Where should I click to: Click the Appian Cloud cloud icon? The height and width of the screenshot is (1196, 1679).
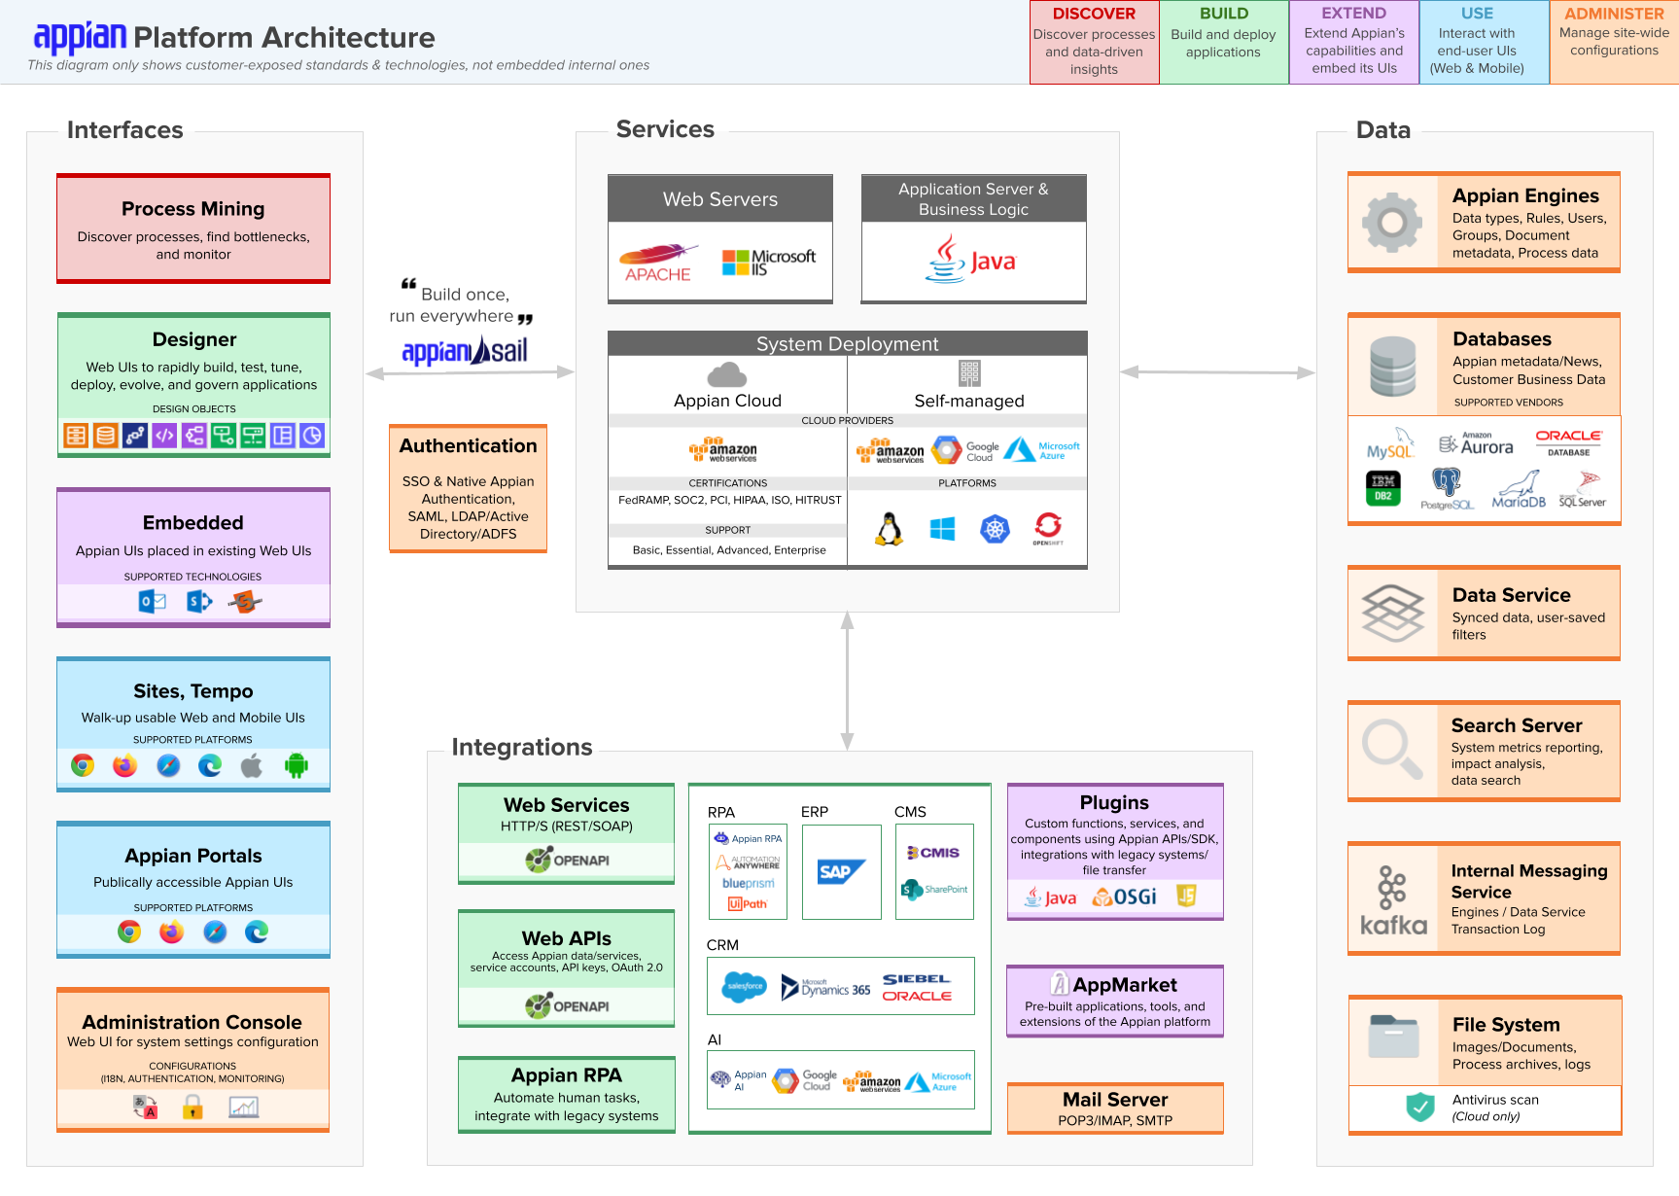pos(727,374)
